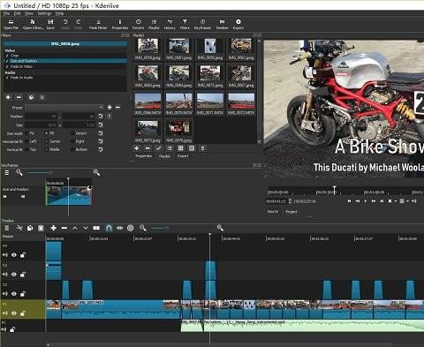The image size is (424, 347).
Task: Add a filter with the plus button
Action: [x=8, y=97]
